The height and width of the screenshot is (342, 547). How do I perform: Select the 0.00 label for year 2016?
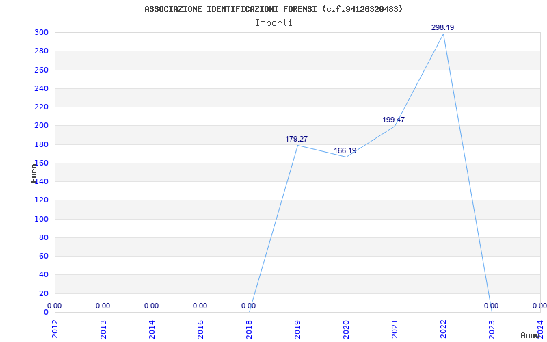200,306
